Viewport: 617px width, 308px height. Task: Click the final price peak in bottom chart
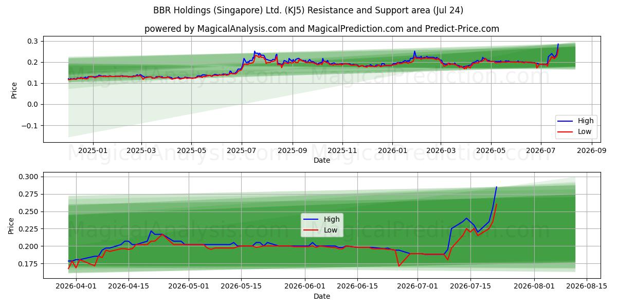(x=496, y=187)
